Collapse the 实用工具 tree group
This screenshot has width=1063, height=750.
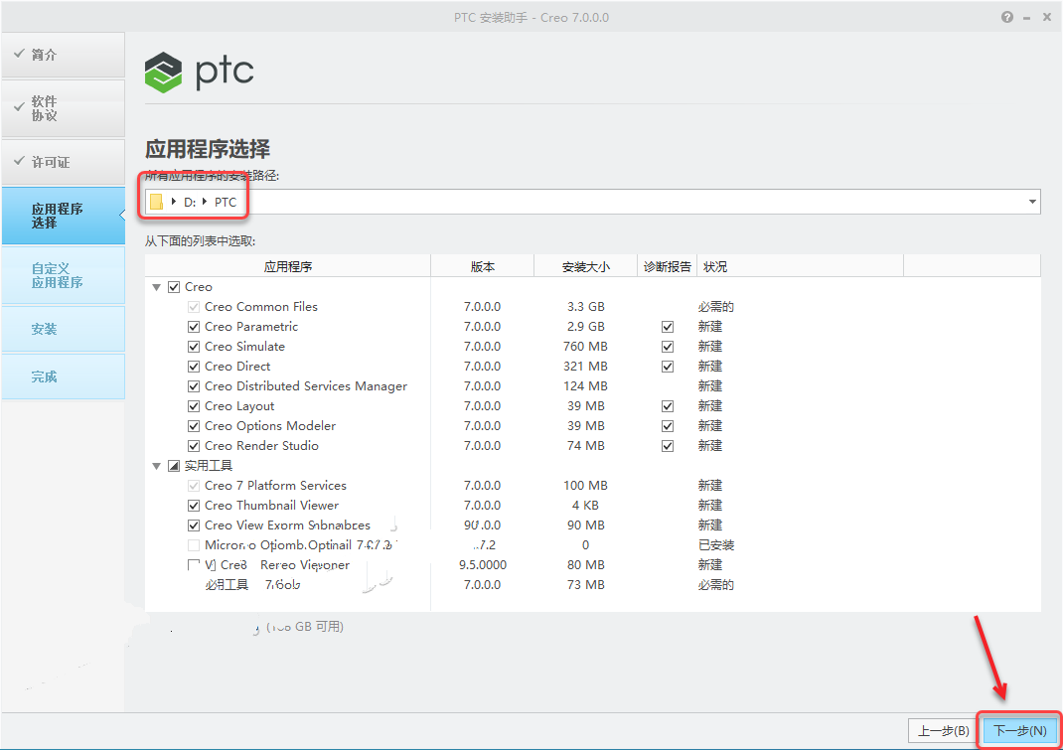tap(157, 466)
